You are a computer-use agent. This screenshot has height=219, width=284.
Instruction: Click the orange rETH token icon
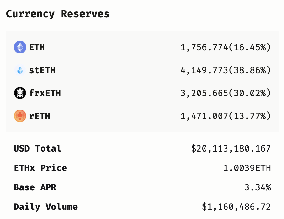pyautogui.click(x=20, y=116)
